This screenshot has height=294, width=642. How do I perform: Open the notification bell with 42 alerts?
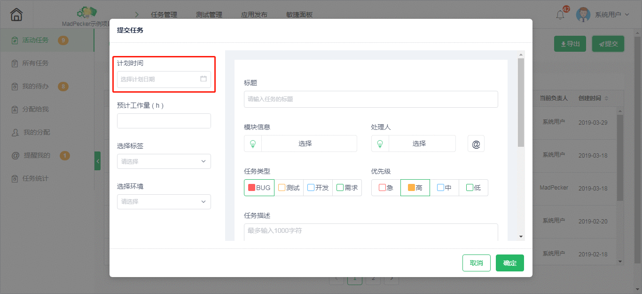tap(560, 15)
